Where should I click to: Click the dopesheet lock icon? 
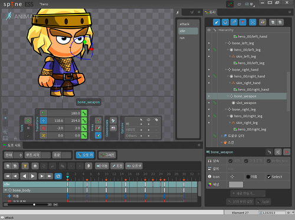point(35,166)
